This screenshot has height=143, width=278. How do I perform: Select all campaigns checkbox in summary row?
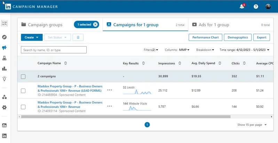pos(23,77)
